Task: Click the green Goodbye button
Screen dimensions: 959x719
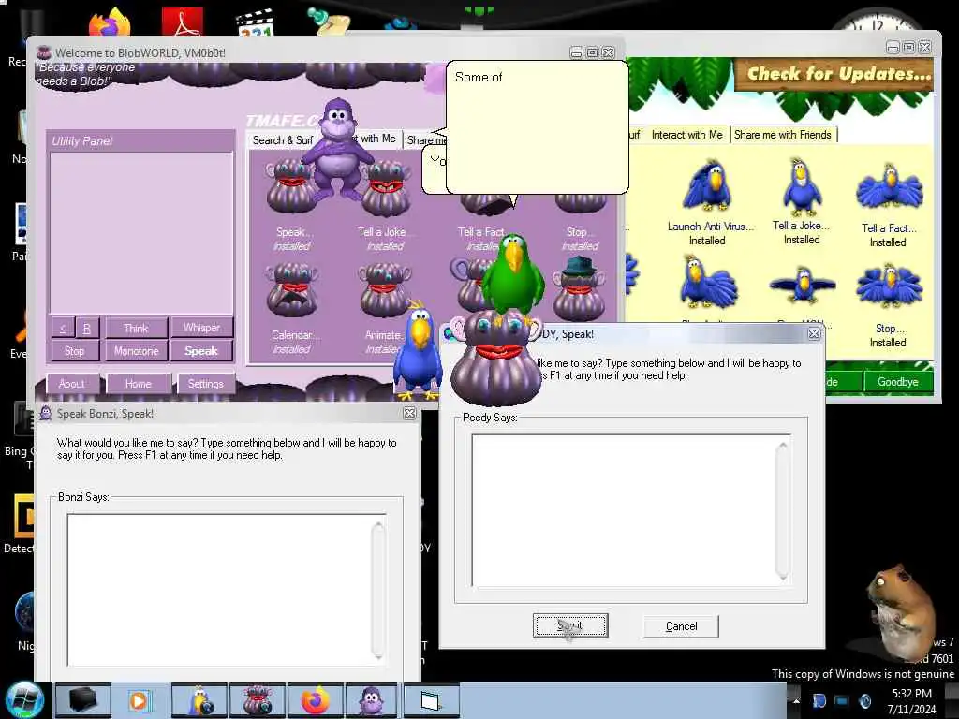Action: pos(898,382)
